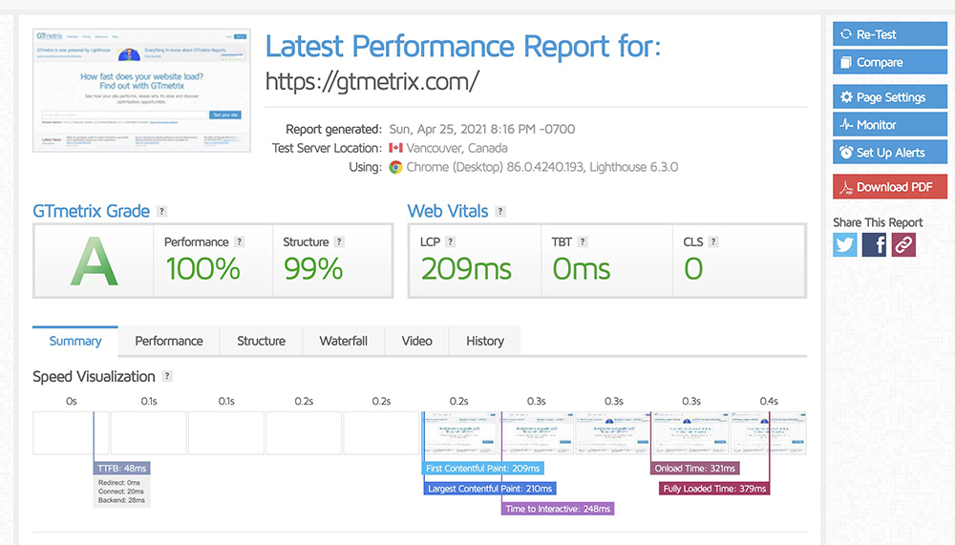Open help icon beside Web Vitals
This screenshot has height=545, width=955.
pos(500,211)
